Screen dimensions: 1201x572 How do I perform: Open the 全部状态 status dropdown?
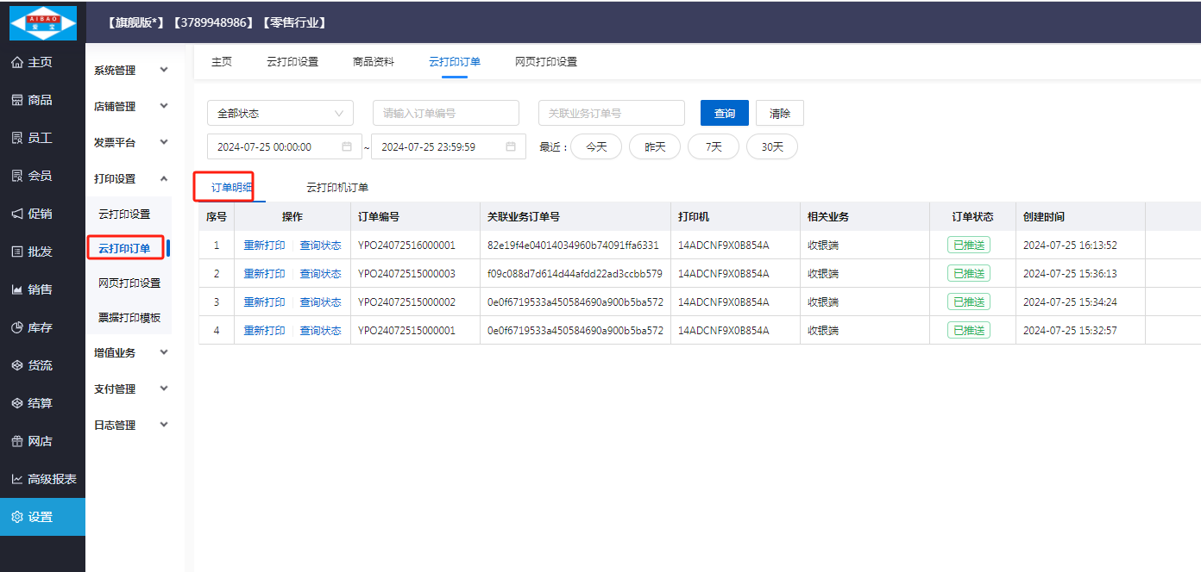coord(280,113)
